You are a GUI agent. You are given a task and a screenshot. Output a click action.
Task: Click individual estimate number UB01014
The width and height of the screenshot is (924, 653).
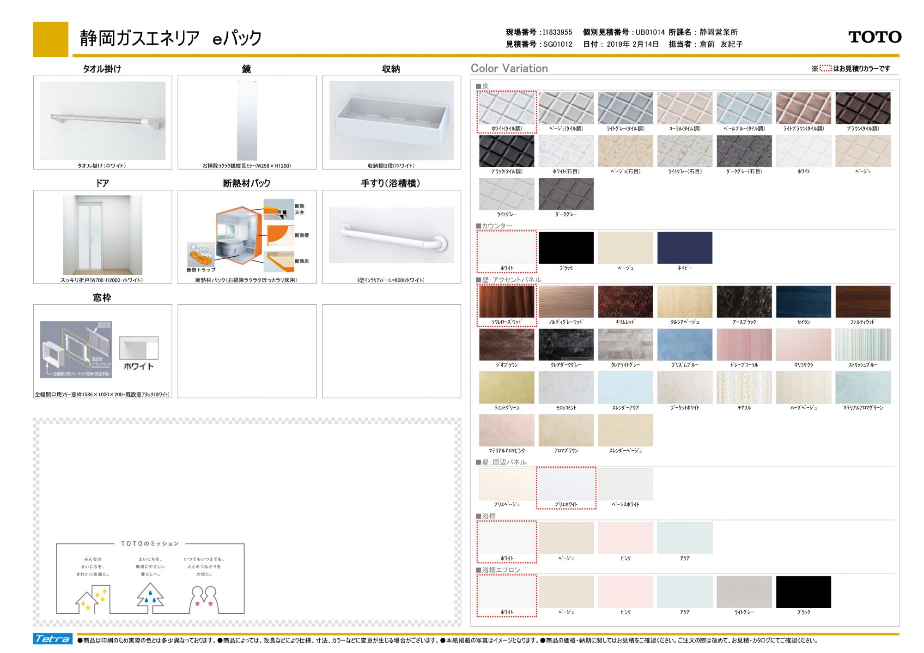[x=650, y=32]
